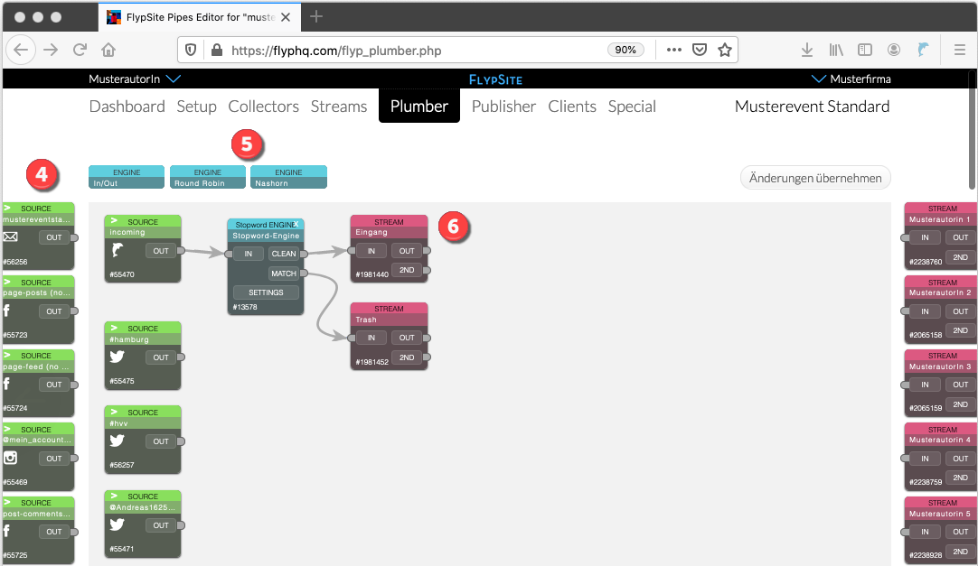Click the Instagram icon on @mein_account source
This screenshot has width=978, height=566.
click(10, 458)
